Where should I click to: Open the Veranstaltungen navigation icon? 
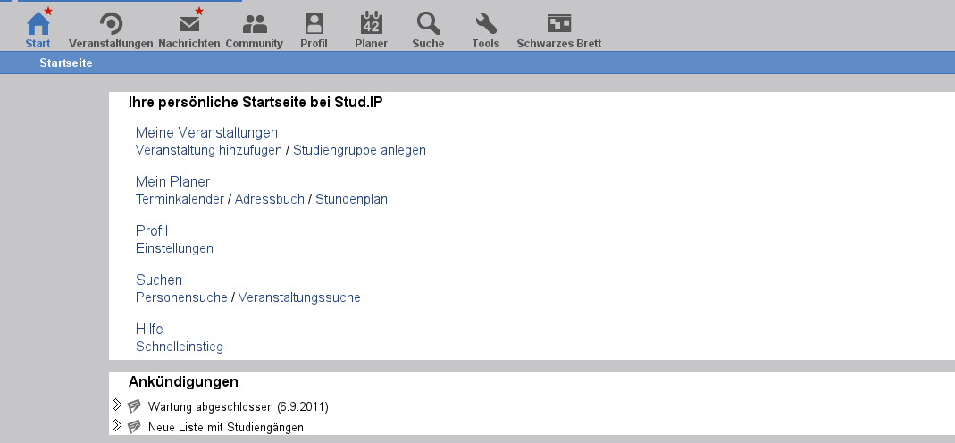(111, 23)
